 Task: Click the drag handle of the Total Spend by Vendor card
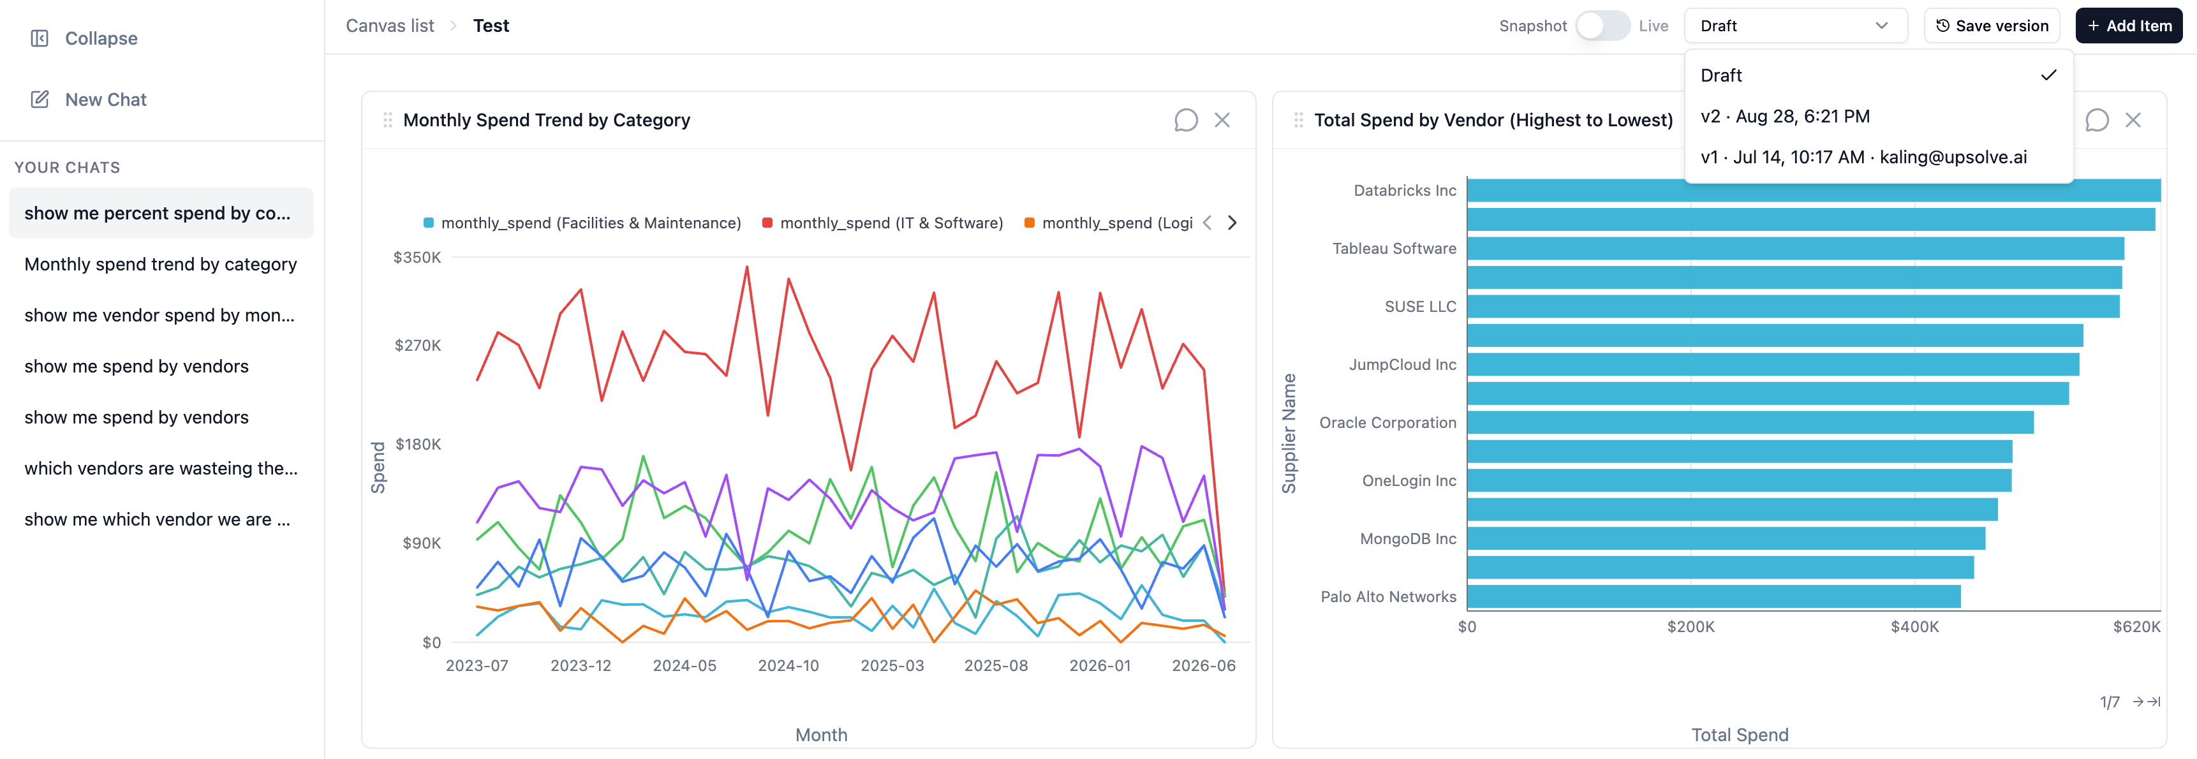(1299, 121)
